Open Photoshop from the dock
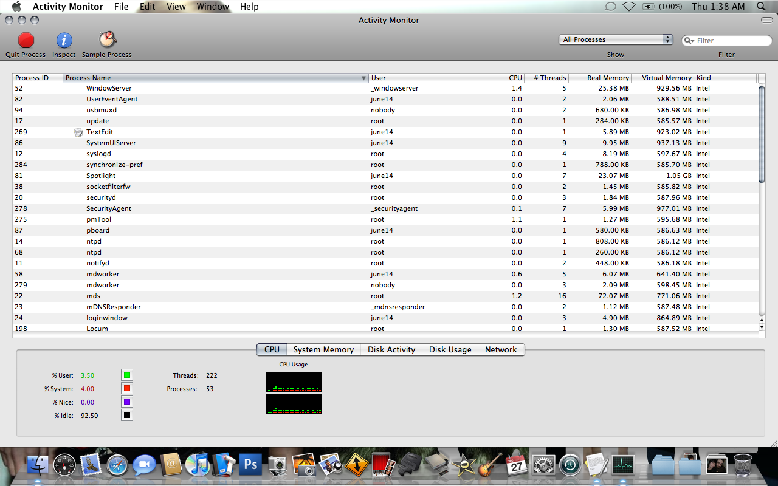 pos(250,465)
